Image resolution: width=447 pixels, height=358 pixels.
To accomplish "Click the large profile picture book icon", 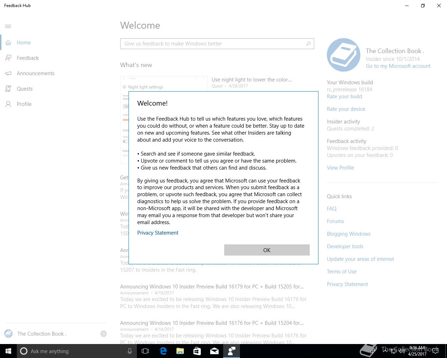I will click(344, 55).
